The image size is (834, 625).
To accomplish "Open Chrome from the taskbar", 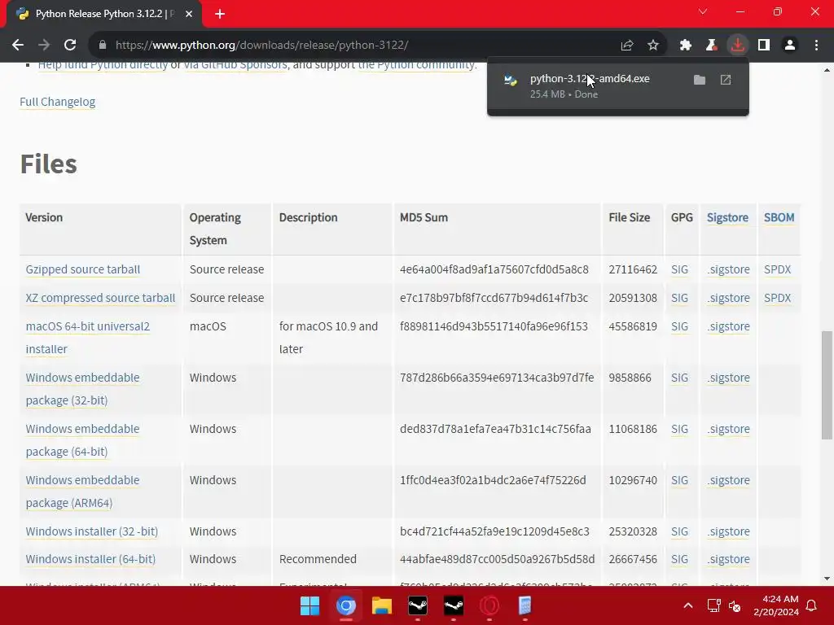I will coord(345,605).
